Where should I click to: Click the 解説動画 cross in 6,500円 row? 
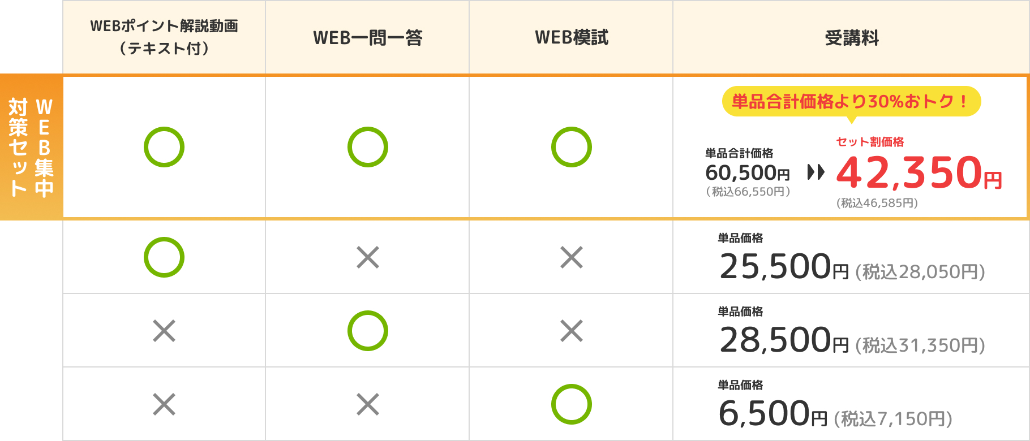click(164, 404)
